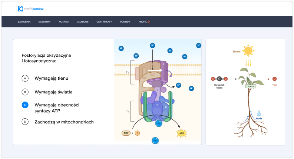
Task: Choose option C about syntazy ATP
Action: (x=25, y=105)
